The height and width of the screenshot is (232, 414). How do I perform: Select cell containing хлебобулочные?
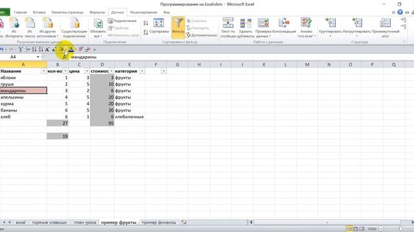[129, 117]
